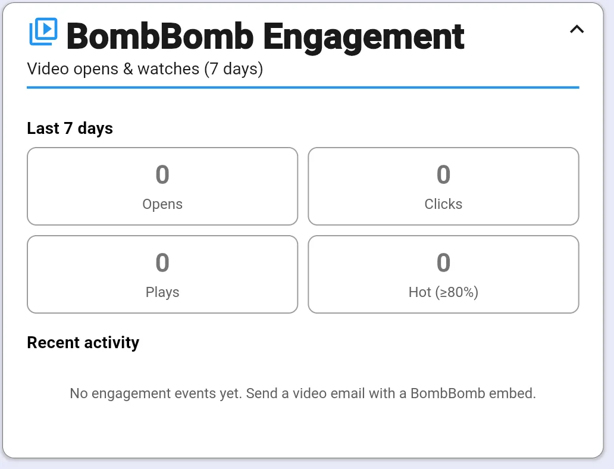Click the BombBomb Engagement title
This screenshot has height=469, width=614.
[x=265, y=37]
